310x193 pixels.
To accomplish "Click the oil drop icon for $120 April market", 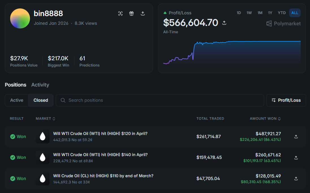I will coord(42,136).
